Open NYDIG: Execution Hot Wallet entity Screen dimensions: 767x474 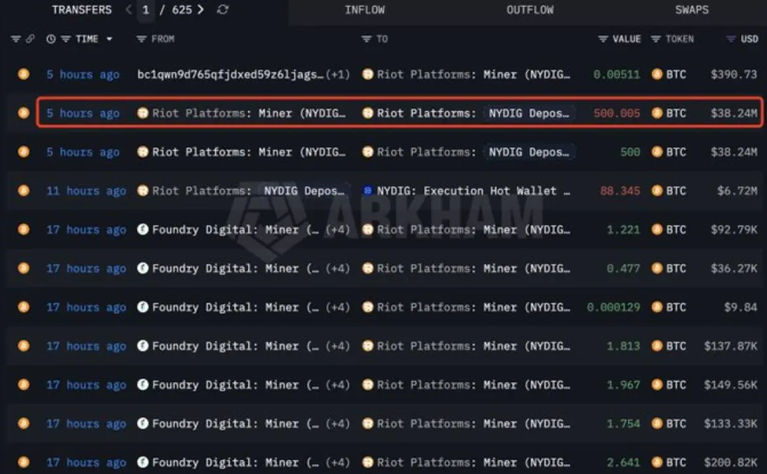point(473,191)
